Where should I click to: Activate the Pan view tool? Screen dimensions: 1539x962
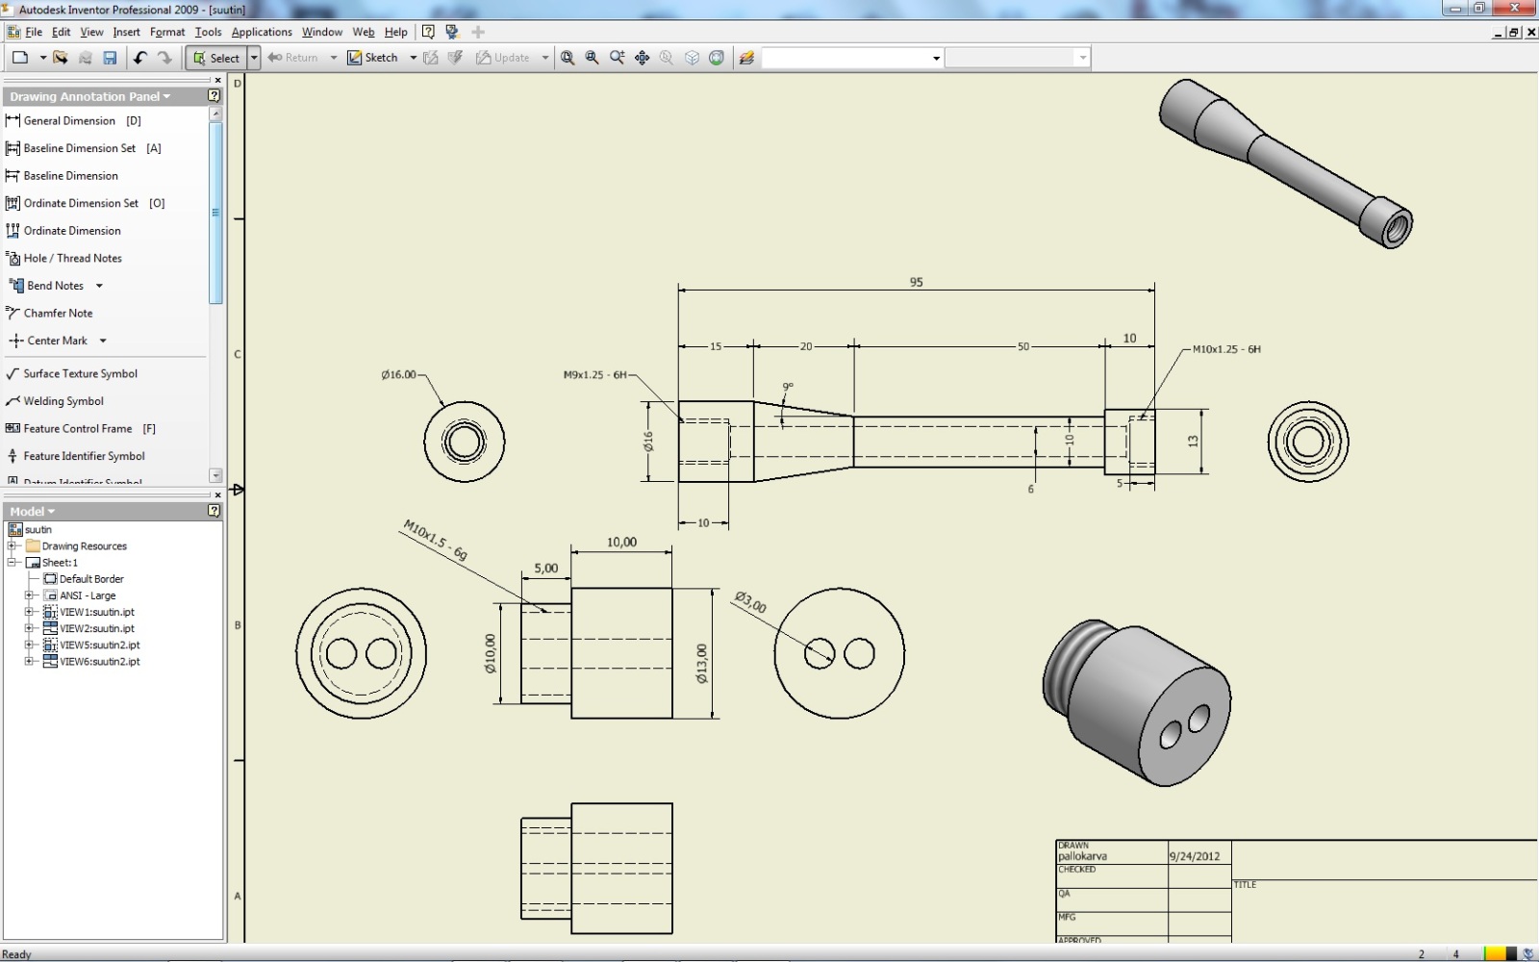(643, 58)
